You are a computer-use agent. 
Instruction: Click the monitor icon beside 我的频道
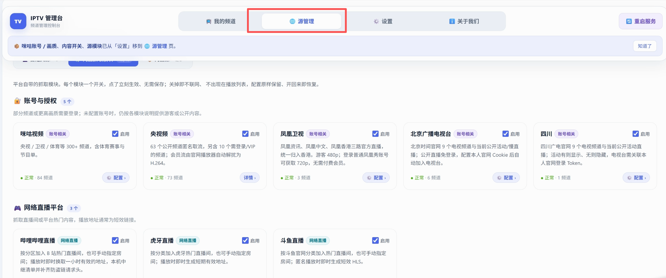click(x=208, y=21)
